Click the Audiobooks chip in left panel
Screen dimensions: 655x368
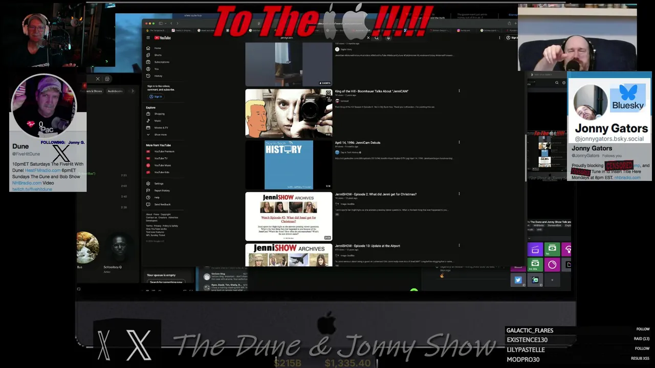point(115,91)
